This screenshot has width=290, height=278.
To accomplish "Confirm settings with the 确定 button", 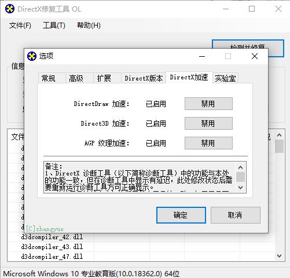I will pos(181,215).
